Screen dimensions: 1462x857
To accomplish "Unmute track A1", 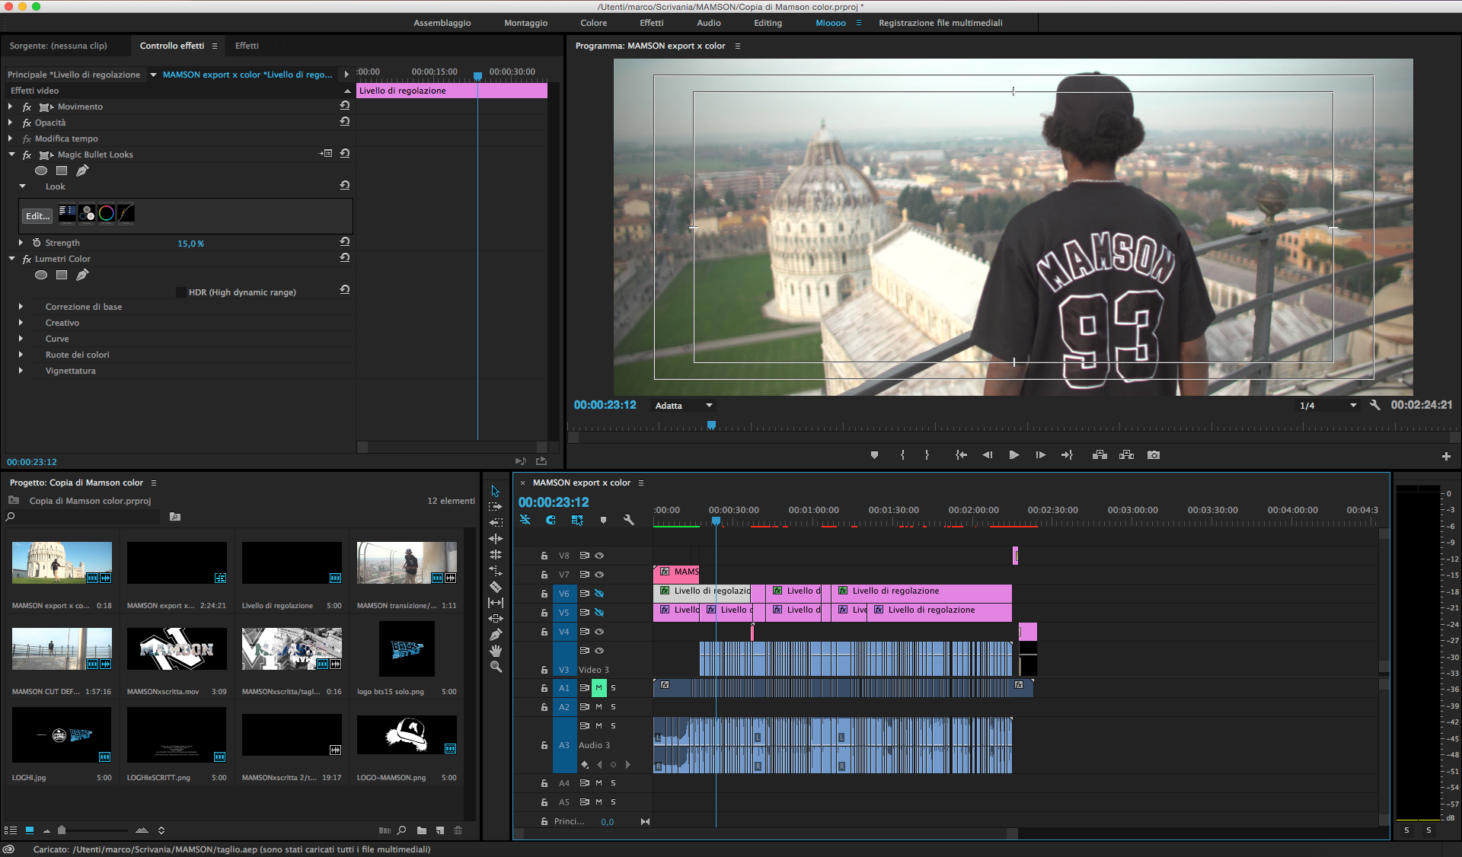I will click(x=599, y=687).
